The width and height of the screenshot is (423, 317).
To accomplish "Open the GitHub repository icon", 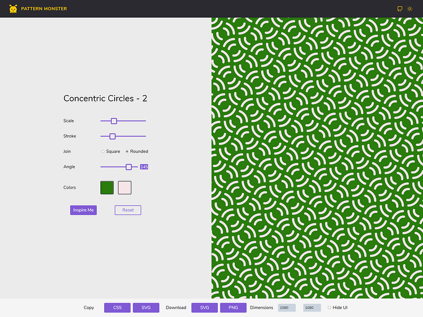I will click(399, 9).
